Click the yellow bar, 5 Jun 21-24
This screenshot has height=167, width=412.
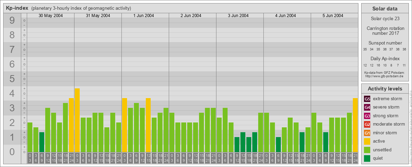[355, 125]
